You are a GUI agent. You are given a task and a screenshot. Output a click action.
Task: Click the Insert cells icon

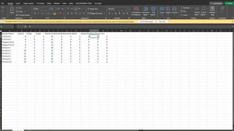(x=162, y=9)
